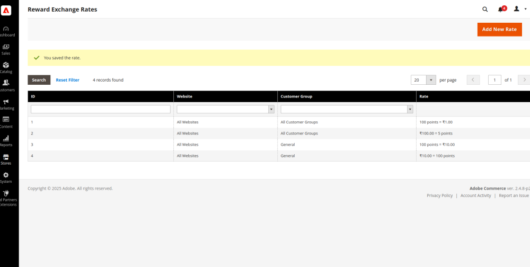
Task: Click the Adobe Commerce logo icon
Action: click(6, 10)
